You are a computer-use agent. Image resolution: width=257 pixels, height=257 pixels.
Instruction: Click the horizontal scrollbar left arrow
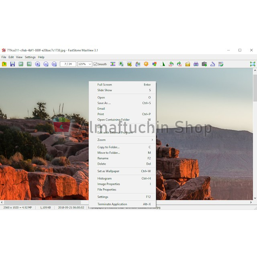pos(2,202)
